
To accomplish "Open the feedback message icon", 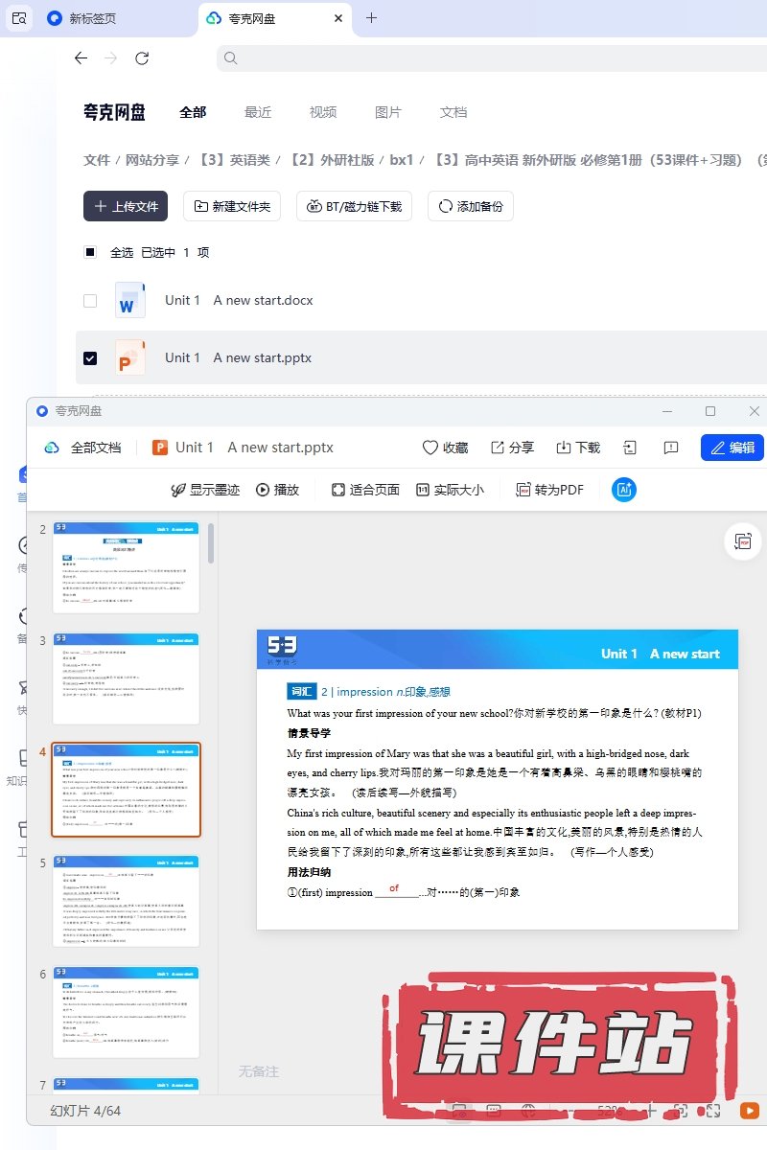I will pos(671,448).
